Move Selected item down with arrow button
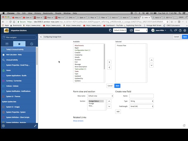 [152, 65]
